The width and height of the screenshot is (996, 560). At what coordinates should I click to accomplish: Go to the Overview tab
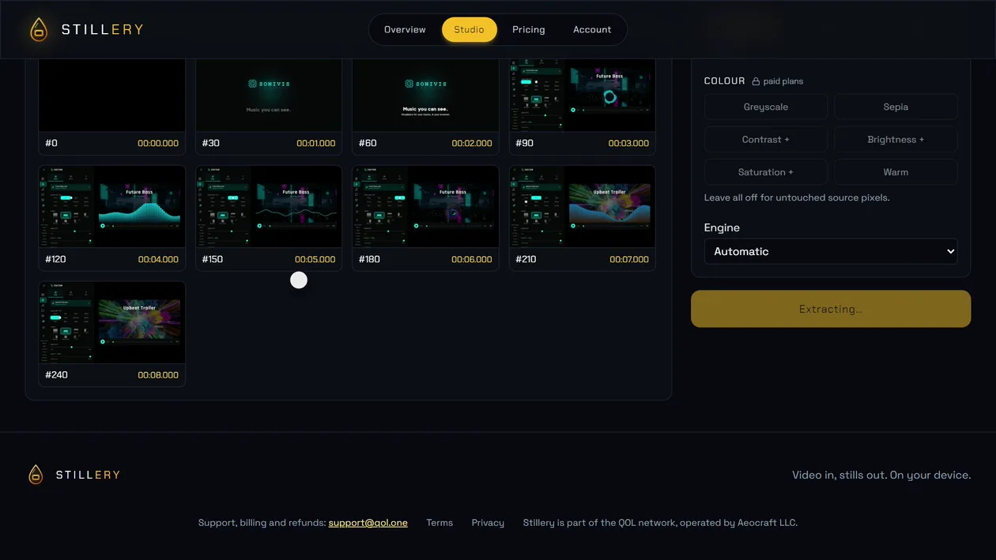(x=405, y=29)
